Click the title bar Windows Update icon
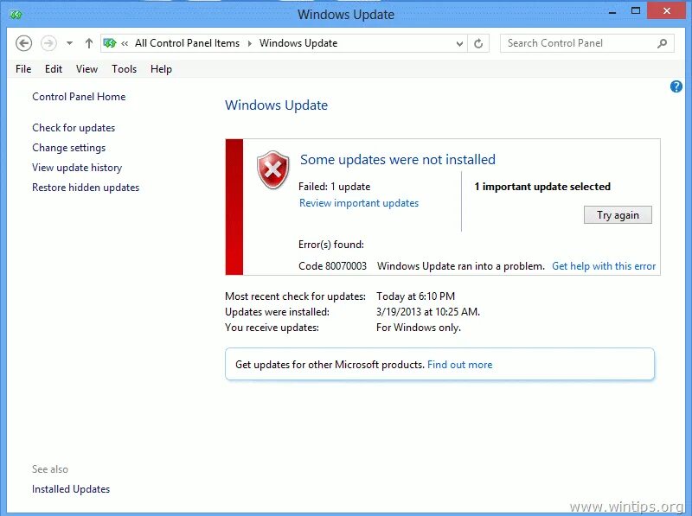This screenshot has height=516, width=692. (x=16, y=15)
